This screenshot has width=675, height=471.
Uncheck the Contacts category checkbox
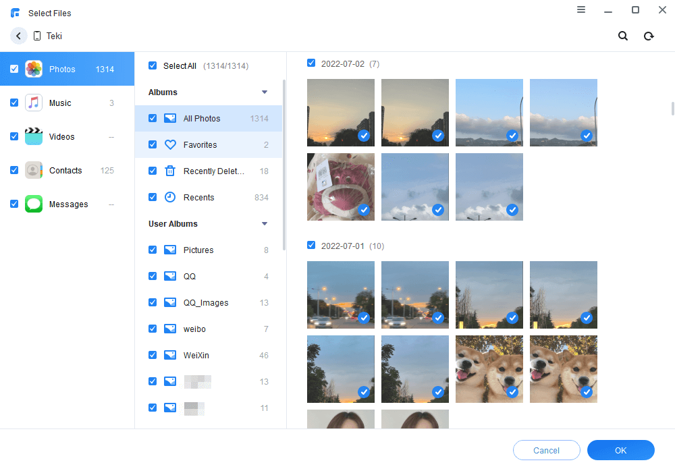pos(14,171)
